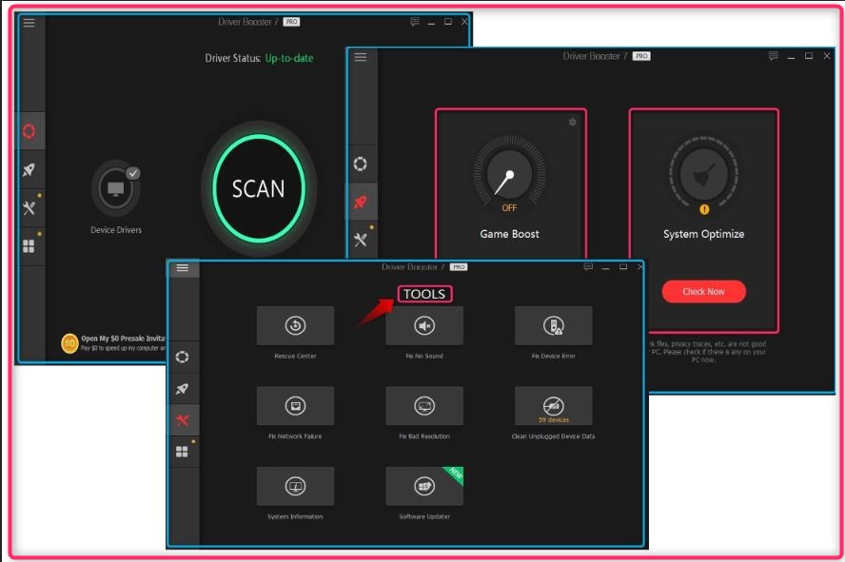Open hamburger menu in the Tools window

point(183,268)
